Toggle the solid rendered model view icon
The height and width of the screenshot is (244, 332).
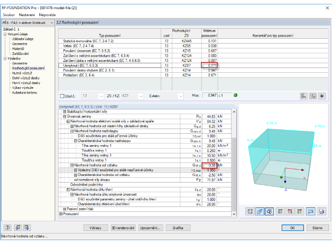[x=259, y=211]
